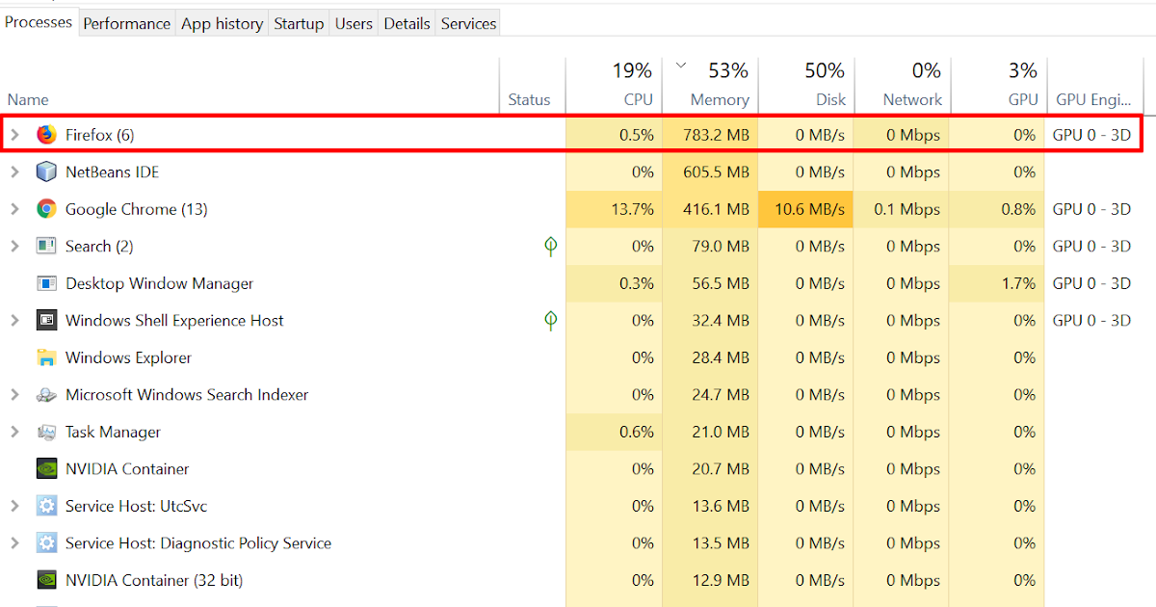1156x607 pixels.
Task: Select the NetBeans IDE icon
Action: pos(45,172)
